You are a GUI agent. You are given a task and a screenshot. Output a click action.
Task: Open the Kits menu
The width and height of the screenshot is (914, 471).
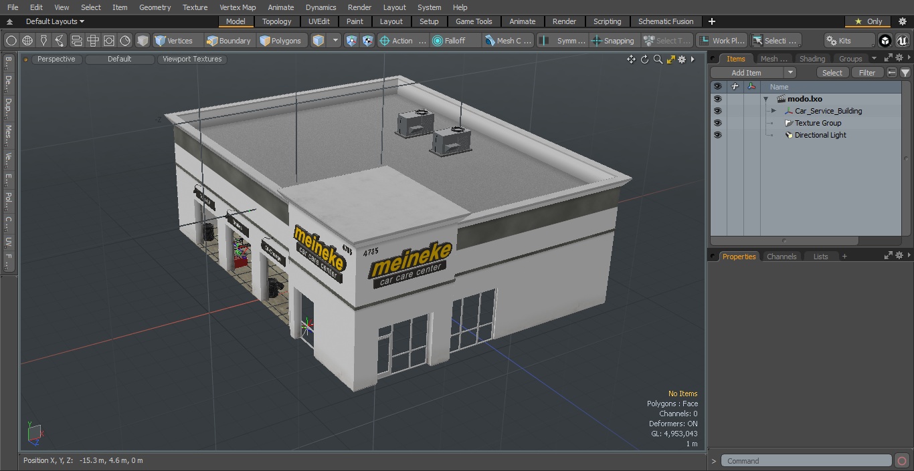tap(848, 41)
